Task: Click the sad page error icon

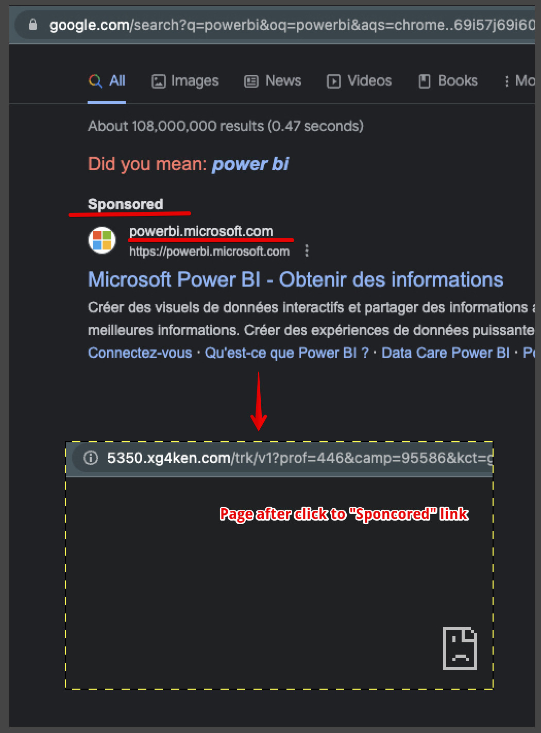Action: click(460, 648)
